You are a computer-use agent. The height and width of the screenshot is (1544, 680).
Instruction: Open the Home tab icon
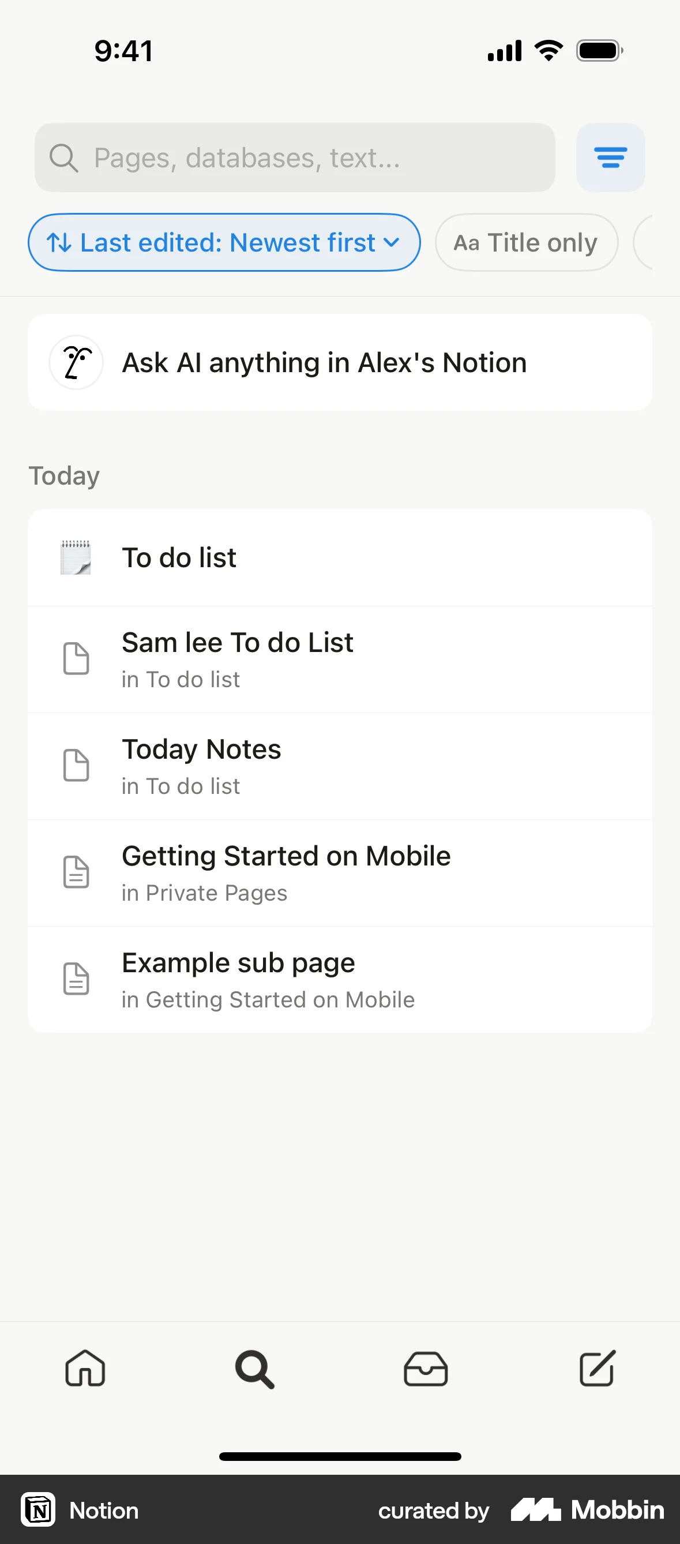85,1369
